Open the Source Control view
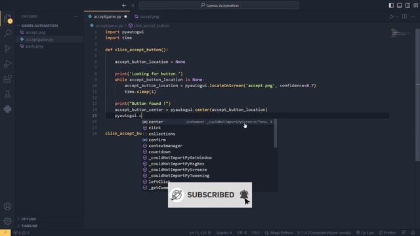Viewport: 420px width, 236px height. coord(7,49)
